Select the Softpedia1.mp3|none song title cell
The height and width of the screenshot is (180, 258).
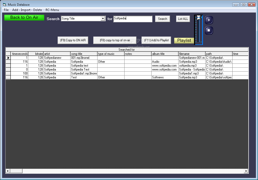click(84, 73)
